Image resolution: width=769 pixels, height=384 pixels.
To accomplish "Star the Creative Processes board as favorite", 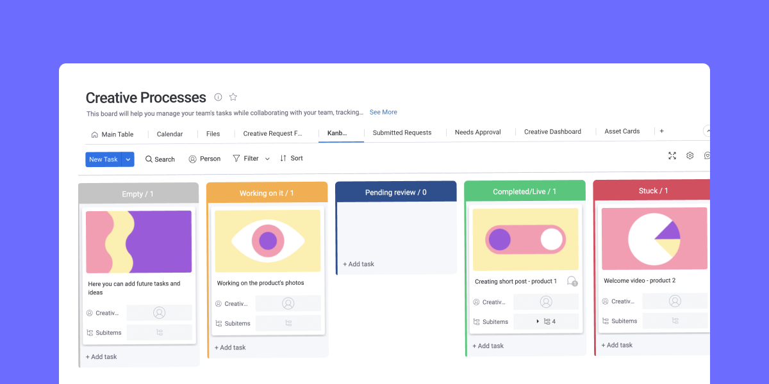I will (233, 97).
